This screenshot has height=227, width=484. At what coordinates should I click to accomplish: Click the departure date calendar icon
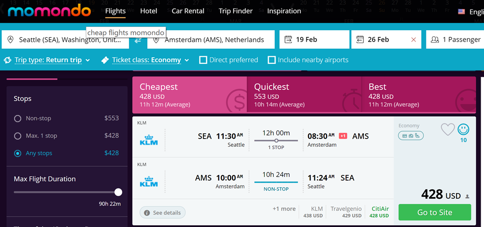tap(288, 40)
